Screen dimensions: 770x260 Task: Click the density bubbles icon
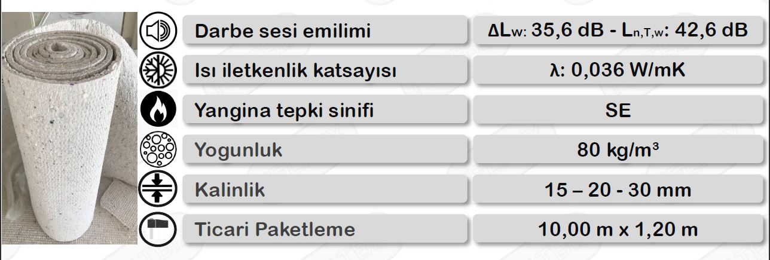158,149
